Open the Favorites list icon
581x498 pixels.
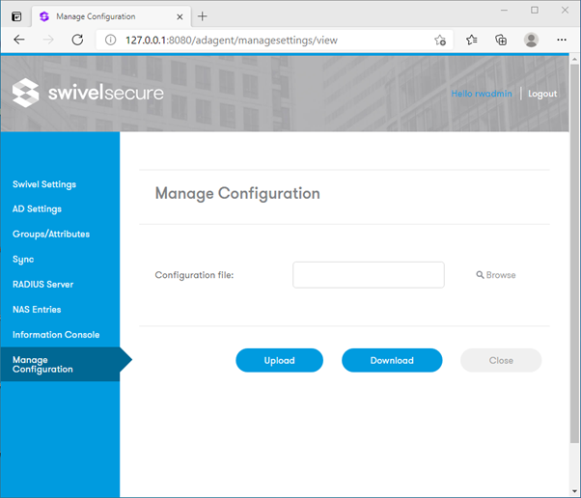coord(472,40)
